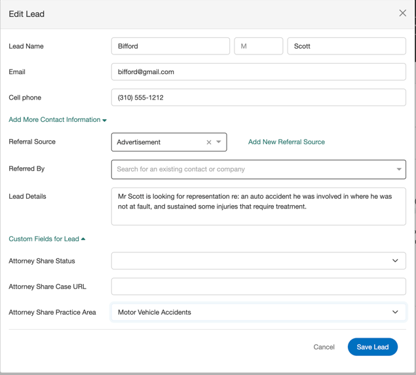
Task: Click into the Cell phone field
Action: tap(258, 98)
